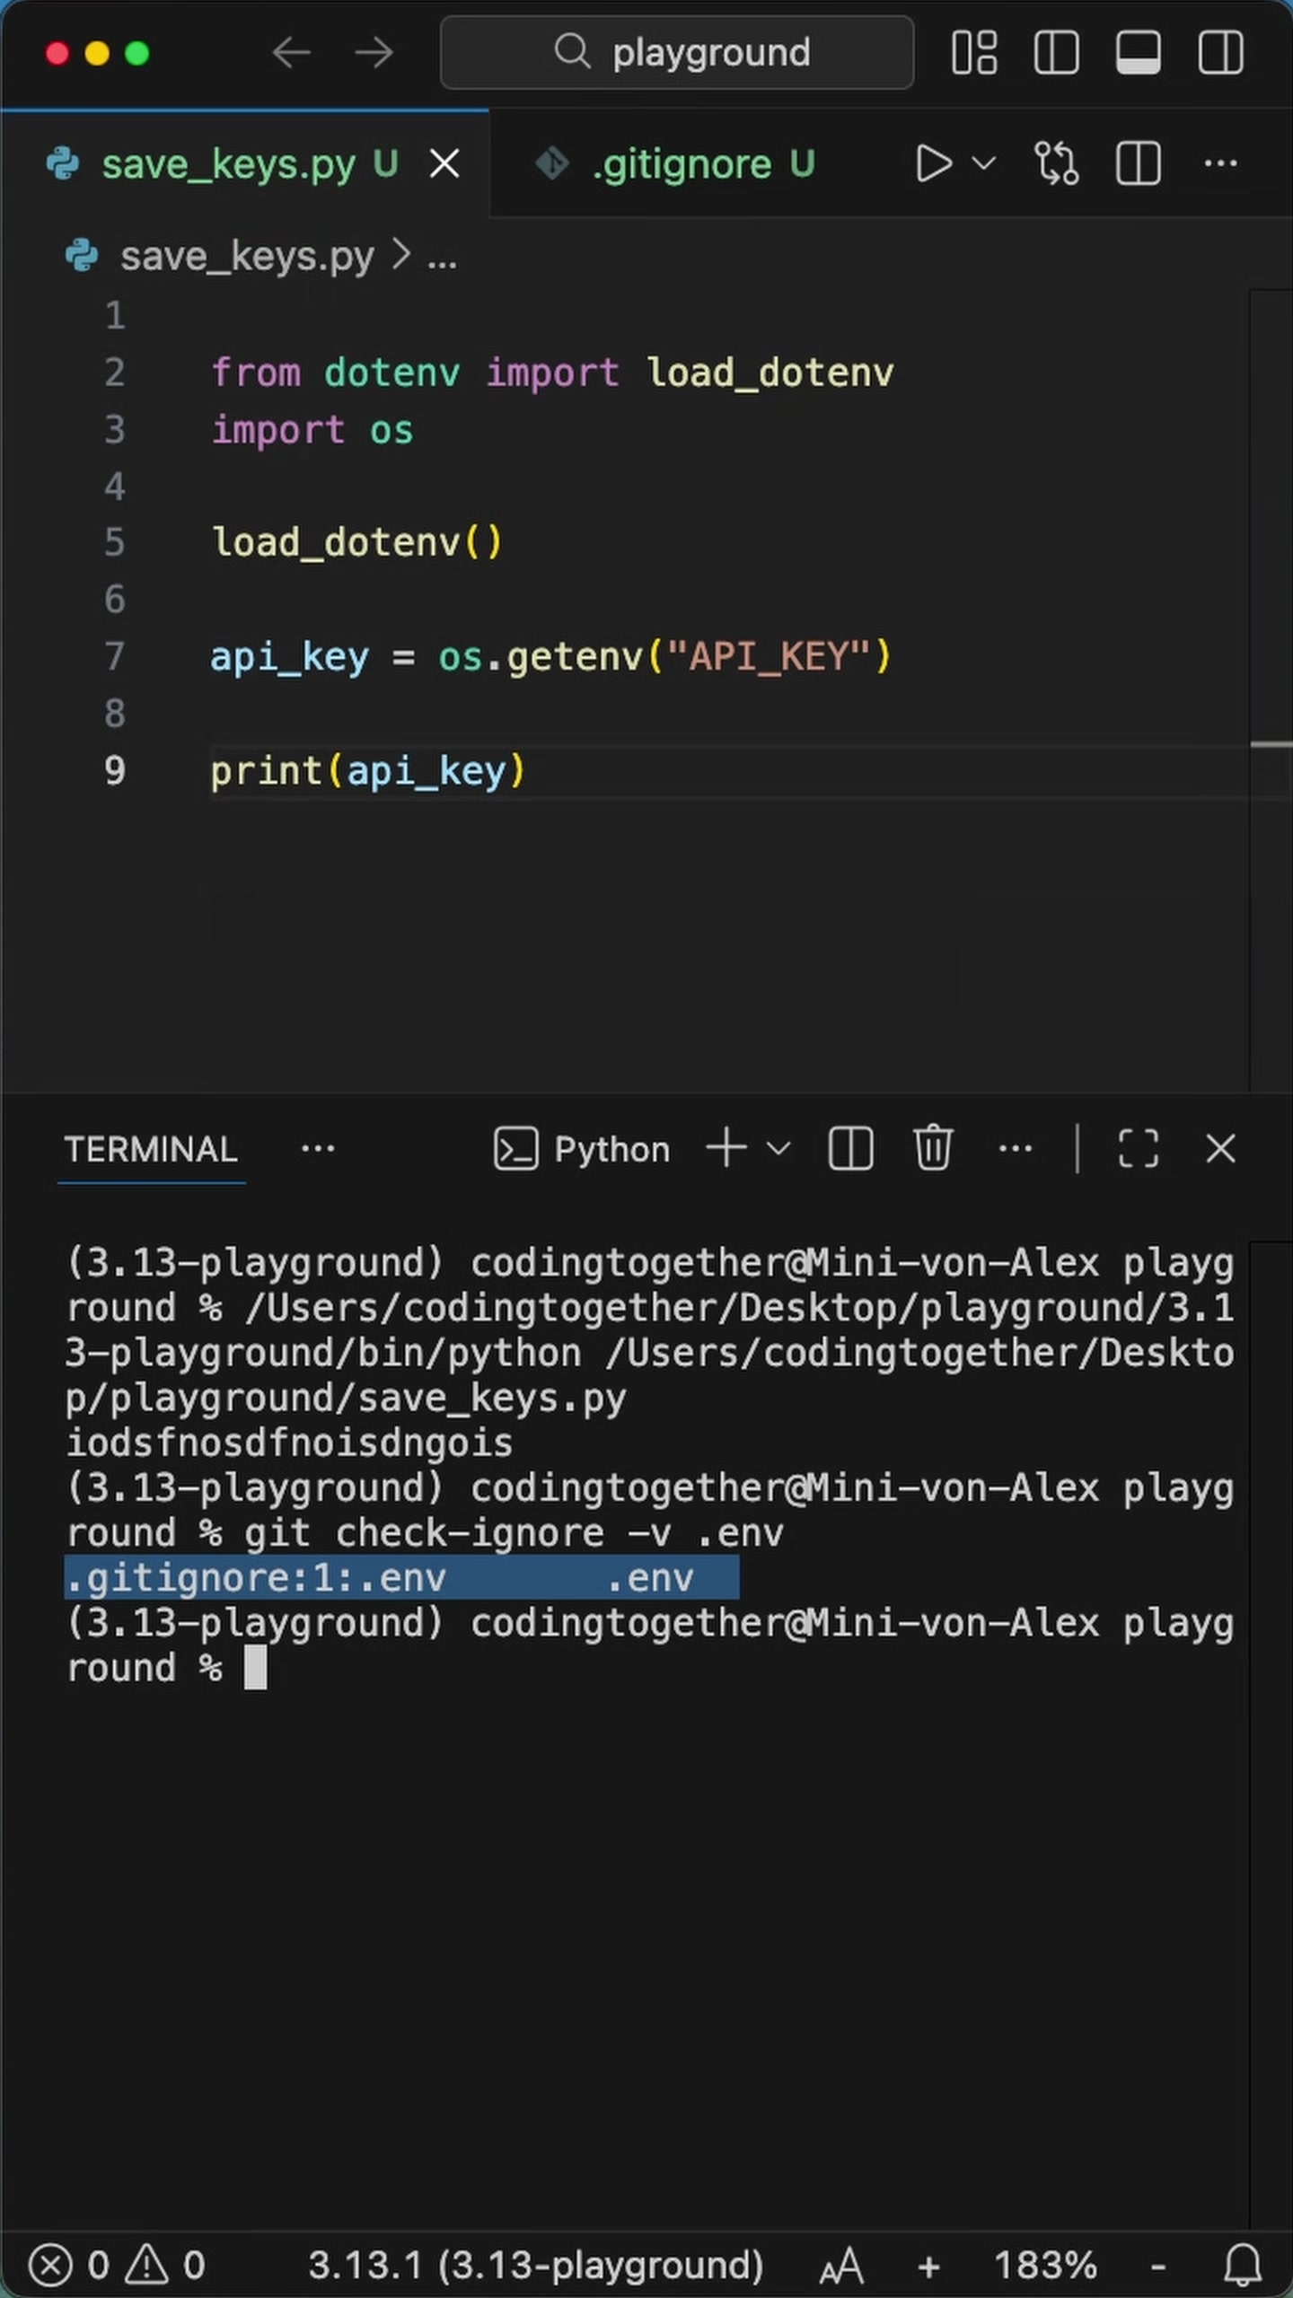Click the terminal prompt cursor
The image size is (1293, 2298).
pyautogui.click(x=255, y=1668)
